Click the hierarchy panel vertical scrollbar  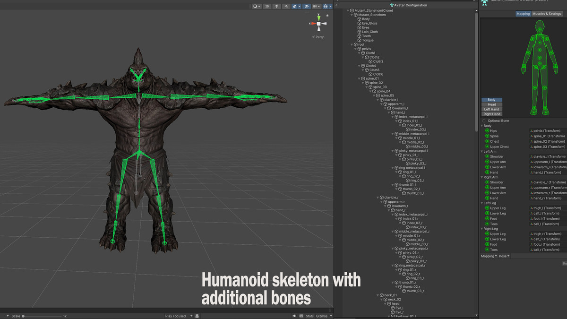point(476,71)
